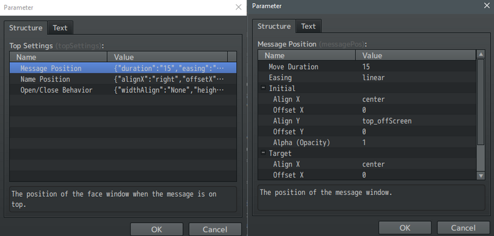Click the Move Duration value 15

(366, 66)
